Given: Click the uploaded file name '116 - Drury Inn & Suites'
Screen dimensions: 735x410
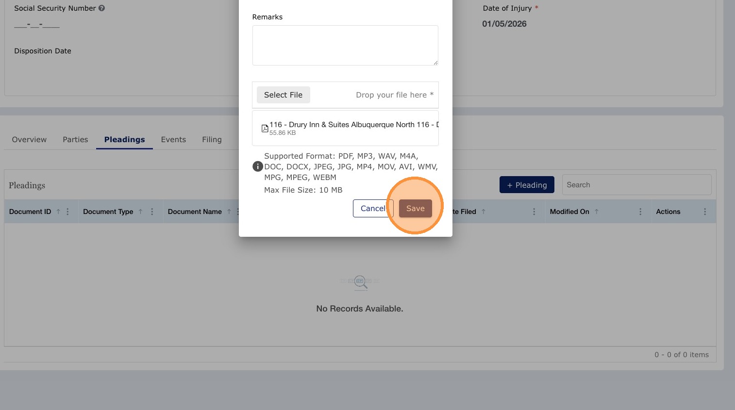Looking at the screenshot, I should point(354,125).
